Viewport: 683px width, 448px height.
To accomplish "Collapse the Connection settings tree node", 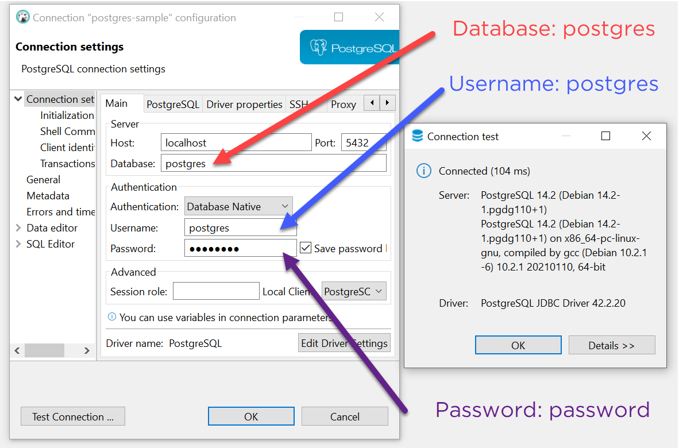I will [18, 99].
